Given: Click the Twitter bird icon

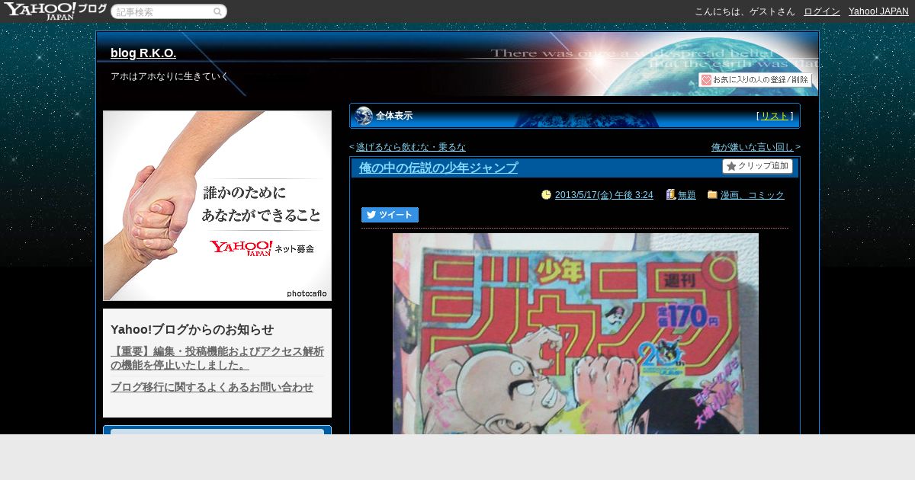Looking at the screenshot, I should click(371, 215).
